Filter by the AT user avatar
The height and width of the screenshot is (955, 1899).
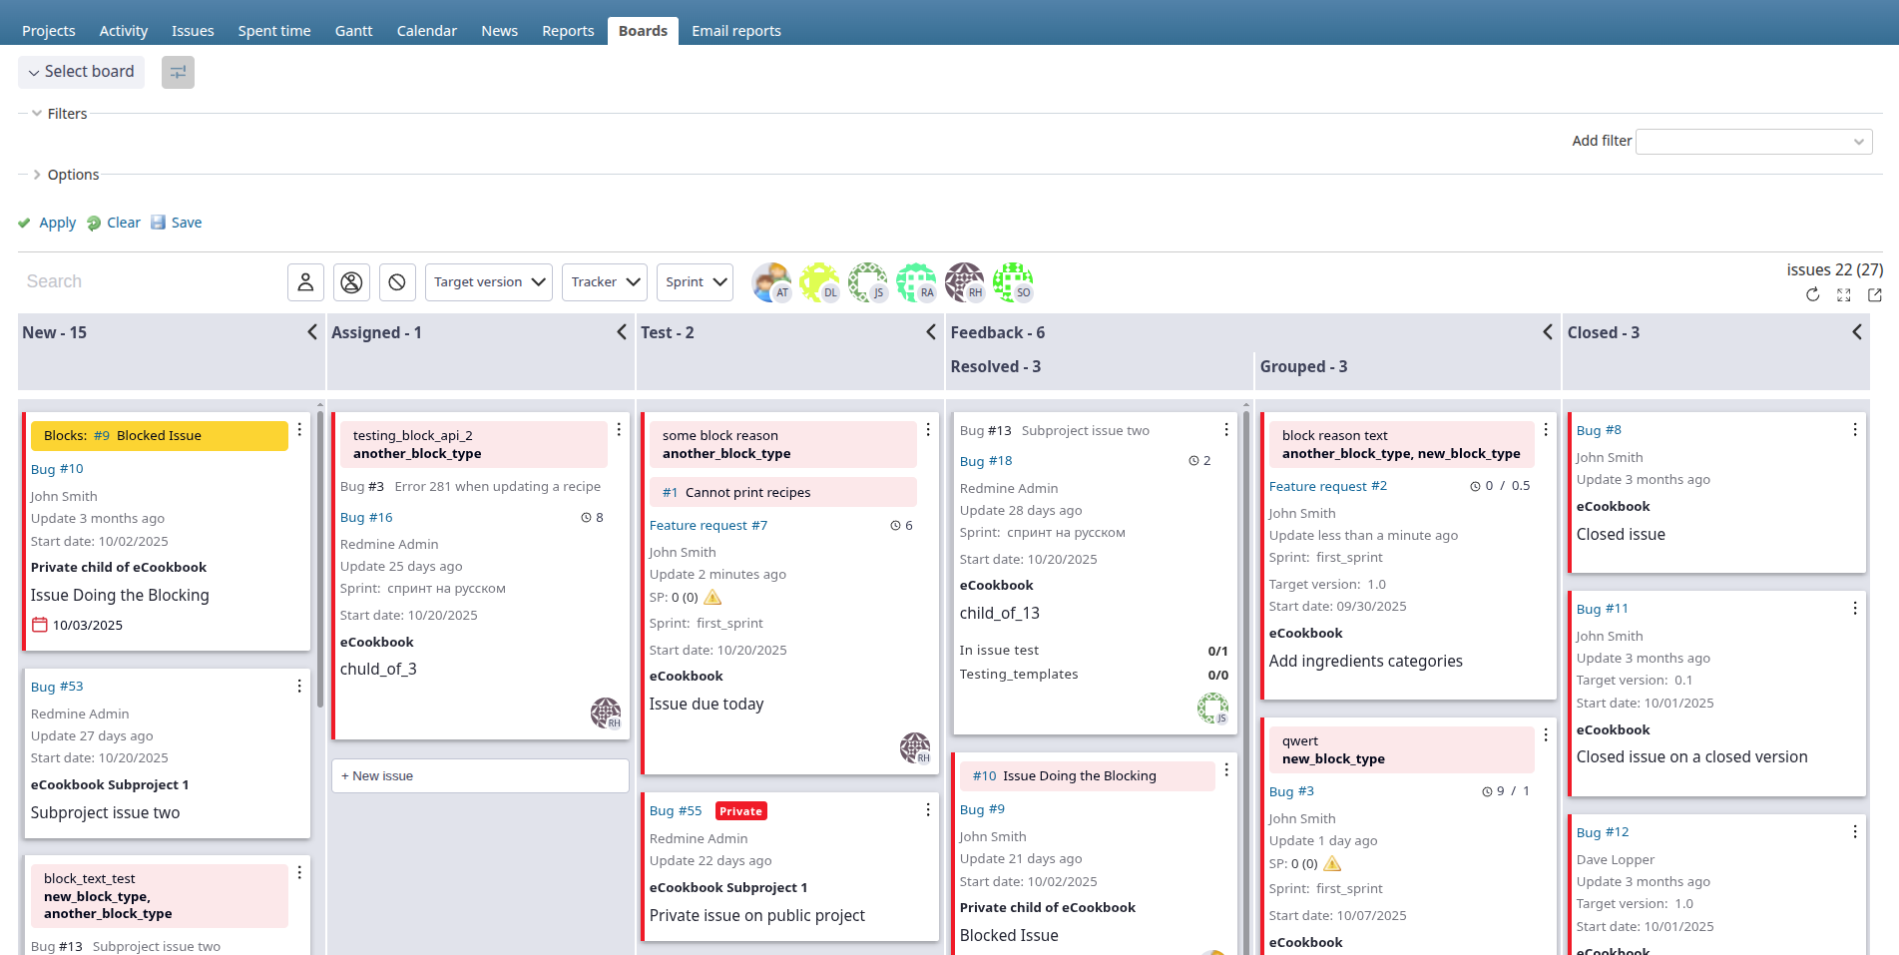(770, 282)
